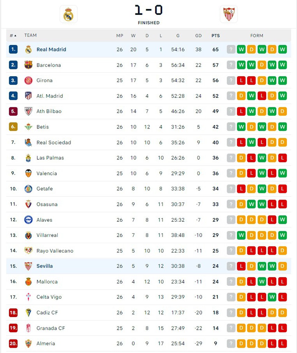Open the Almeria team link

46,343
